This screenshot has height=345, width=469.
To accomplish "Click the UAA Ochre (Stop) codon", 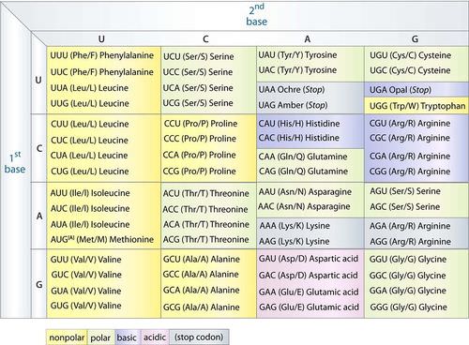I will (x=292, y=89).
